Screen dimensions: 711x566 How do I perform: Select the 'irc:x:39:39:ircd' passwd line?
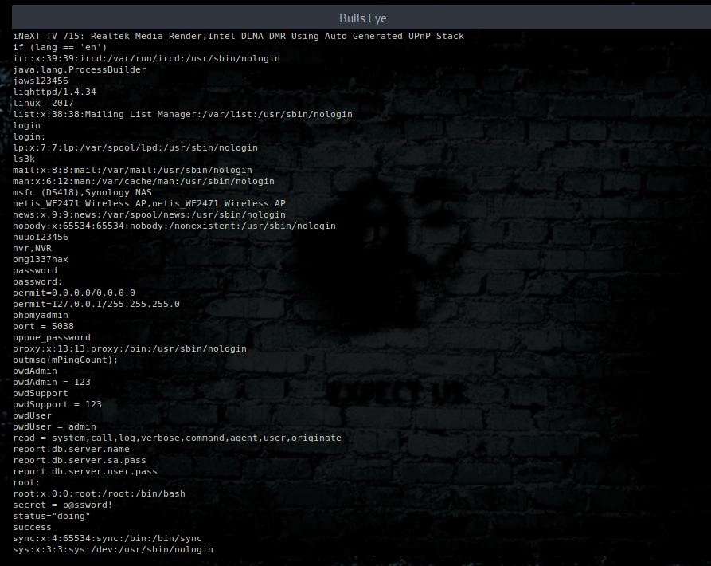[x=146, y=58]
